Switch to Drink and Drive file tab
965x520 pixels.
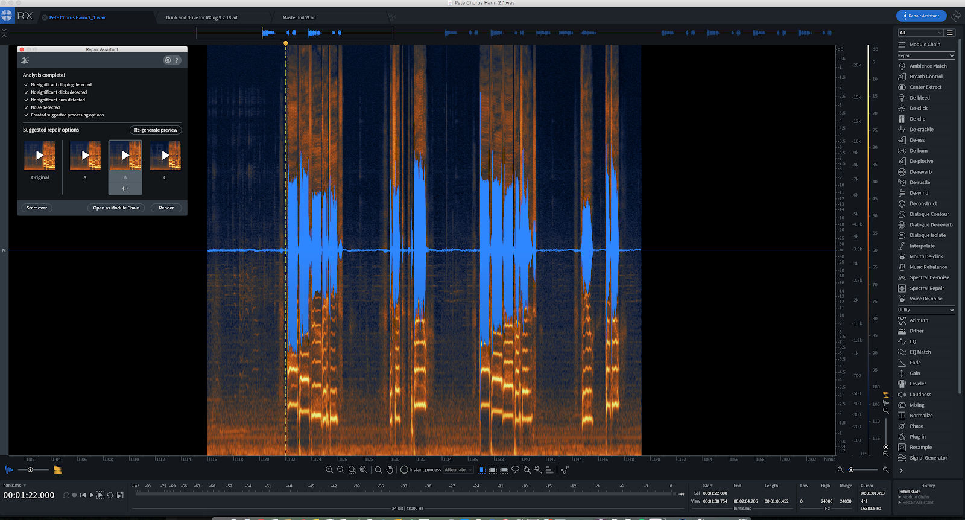[x=202, y=17]
